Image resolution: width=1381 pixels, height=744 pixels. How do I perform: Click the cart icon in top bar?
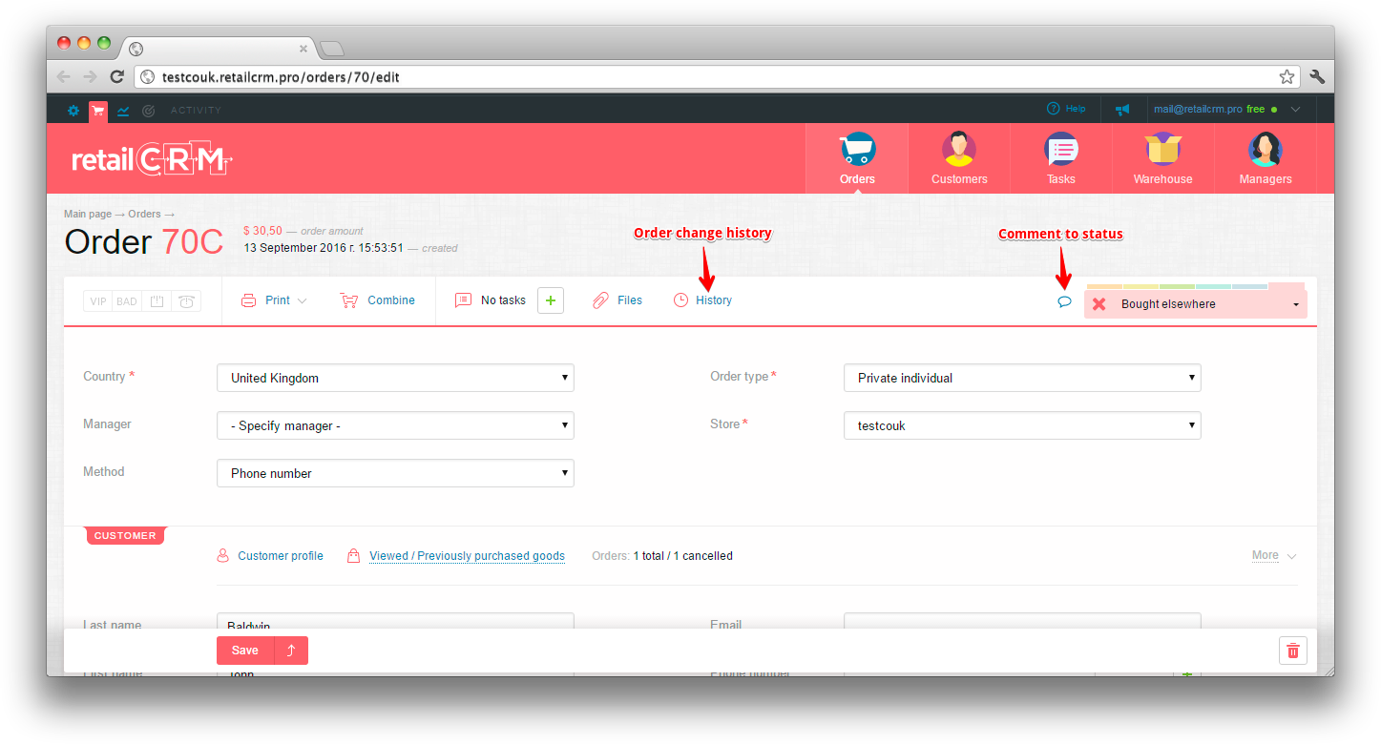pos(98,111)
